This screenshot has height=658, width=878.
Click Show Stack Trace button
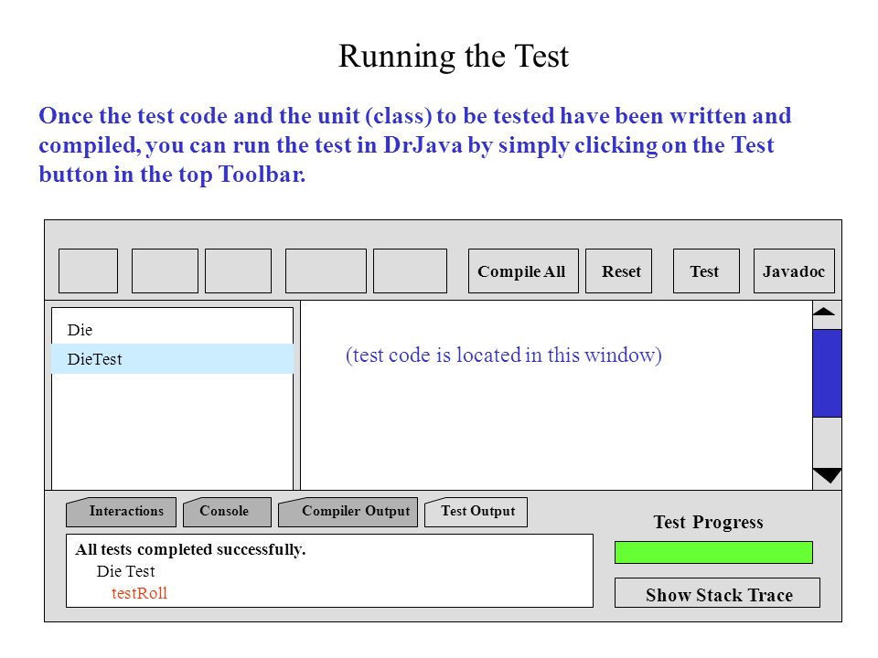(x=717, y=593)
